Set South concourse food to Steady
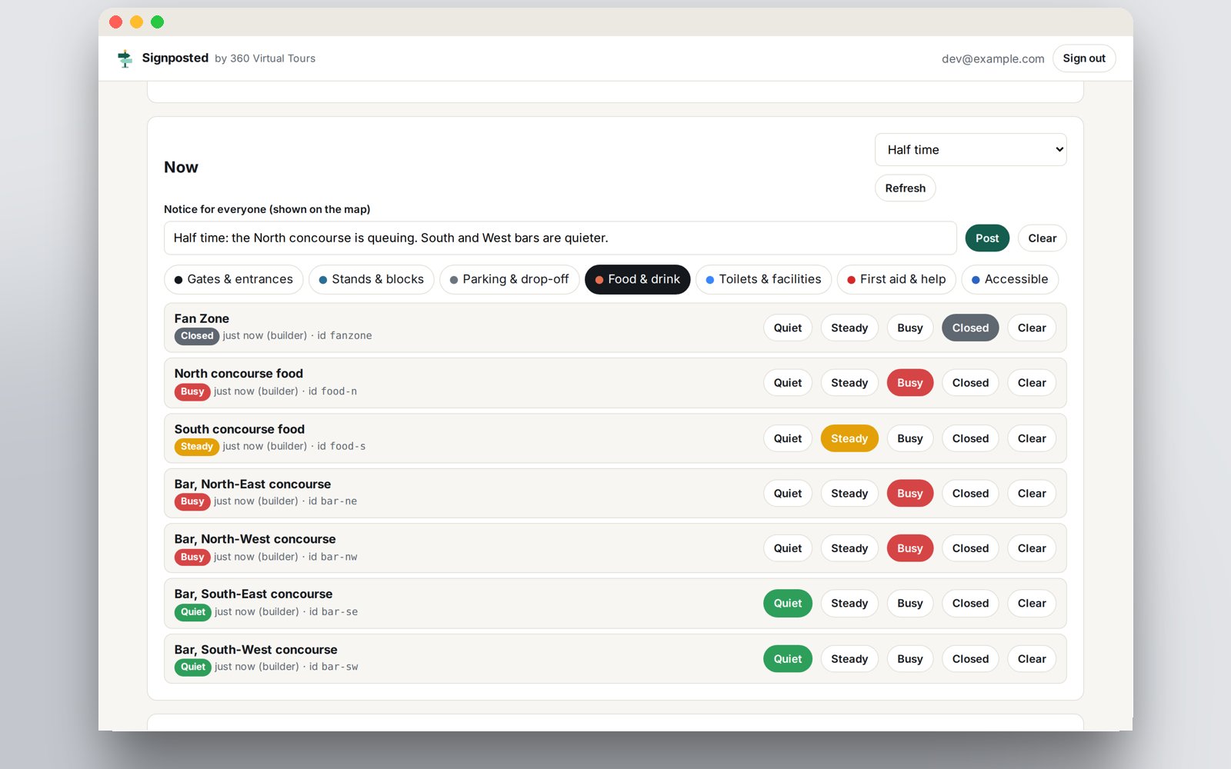The width and height of the screenshot is (1231, 769). [849, 438]
